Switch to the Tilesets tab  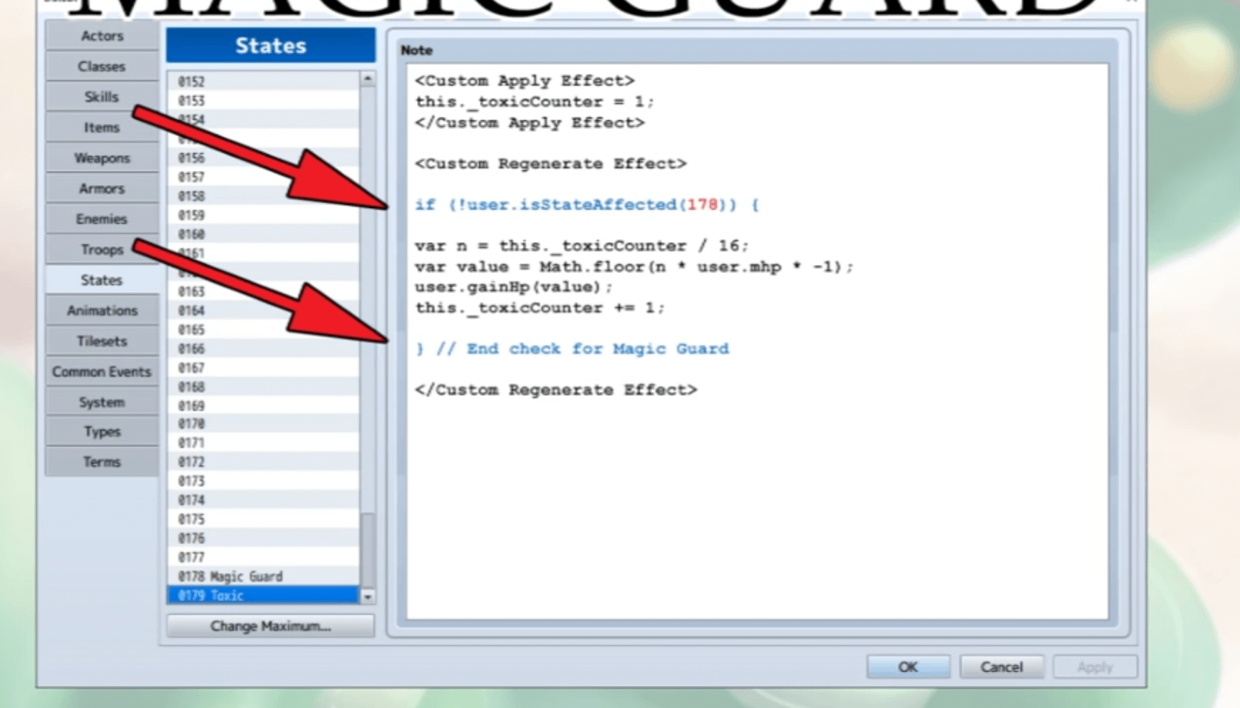(102, 341)
